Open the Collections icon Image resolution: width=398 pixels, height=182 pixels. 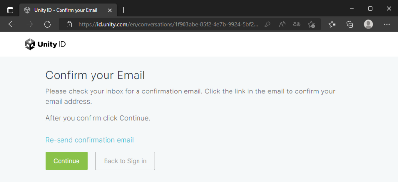tap(350, 24)
